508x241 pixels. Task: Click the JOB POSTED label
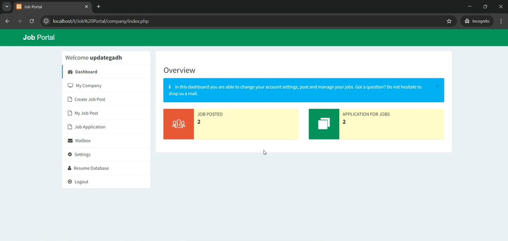coord(210,115)
